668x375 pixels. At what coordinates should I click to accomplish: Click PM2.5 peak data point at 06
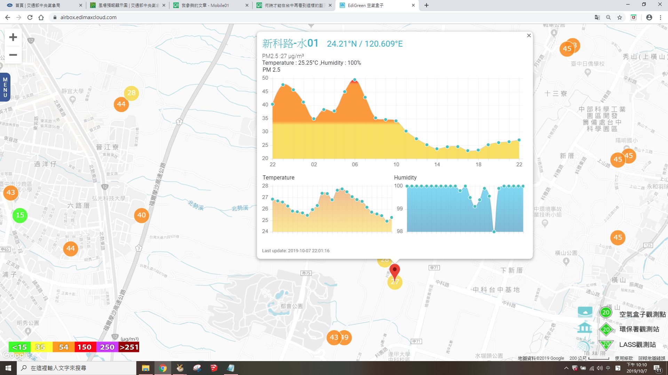355,80
